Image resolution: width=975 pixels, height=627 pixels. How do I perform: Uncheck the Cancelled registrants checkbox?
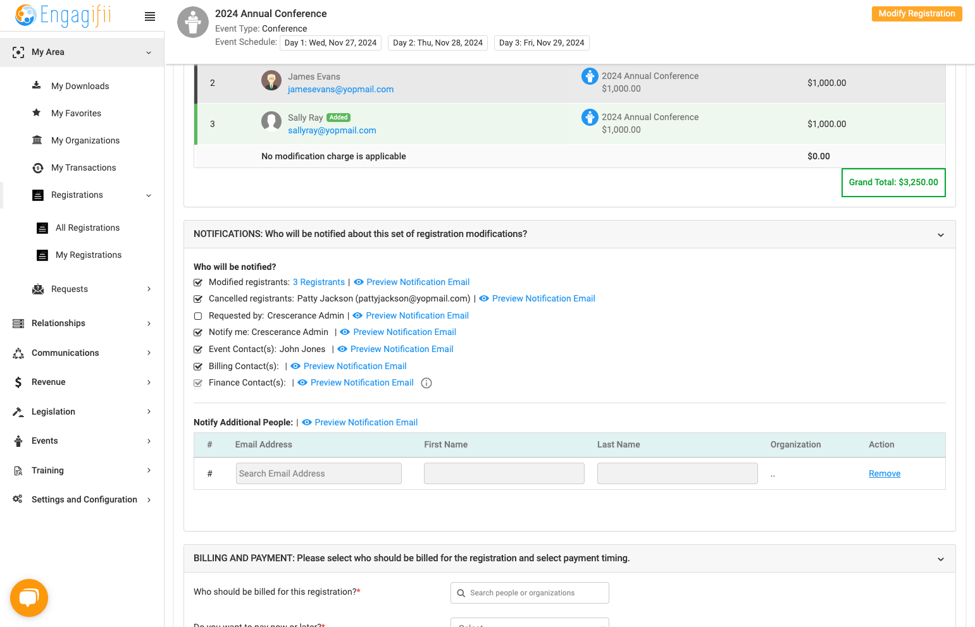click(x=198, y=299)
